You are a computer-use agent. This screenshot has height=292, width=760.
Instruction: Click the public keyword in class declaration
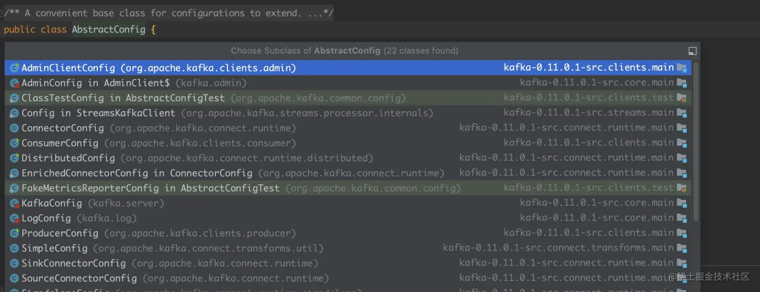click(20, 29)
